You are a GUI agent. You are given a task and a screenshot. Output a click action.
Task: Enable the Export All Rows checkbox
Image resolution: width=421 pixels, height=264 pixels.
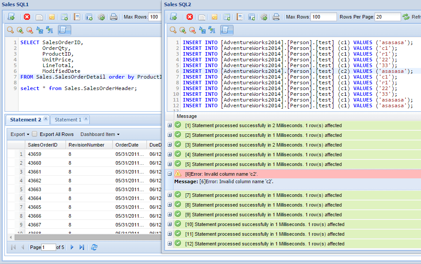click(x=34, y=134)
